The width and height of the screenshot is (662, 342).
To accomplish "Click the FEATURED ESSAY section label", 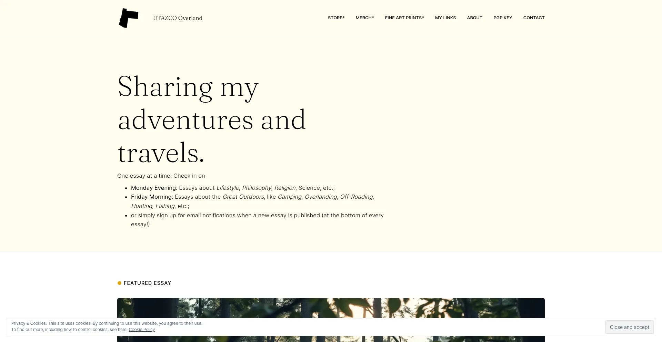I will (147, 283).
